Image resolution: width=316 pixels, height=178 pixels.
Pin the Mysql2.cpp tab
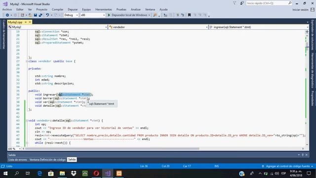tap(26, 22)
